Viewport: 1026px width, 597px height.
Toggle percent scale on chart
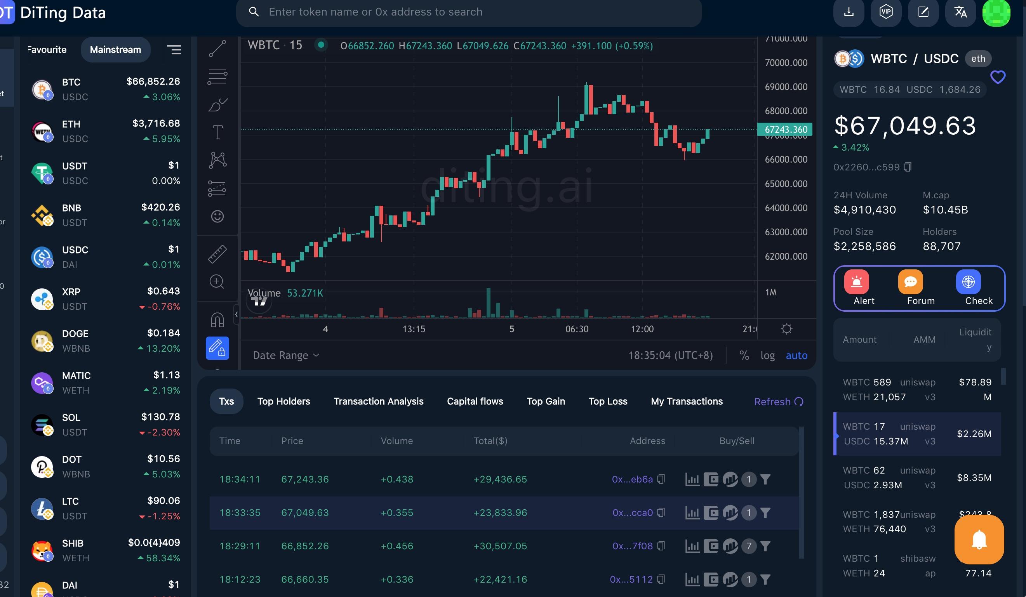pyautogui.click(x=744, y=355)
